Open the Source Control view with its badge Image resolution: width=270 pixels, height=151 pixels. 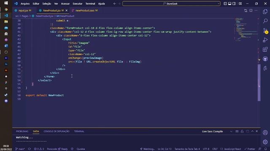point(265,31)
